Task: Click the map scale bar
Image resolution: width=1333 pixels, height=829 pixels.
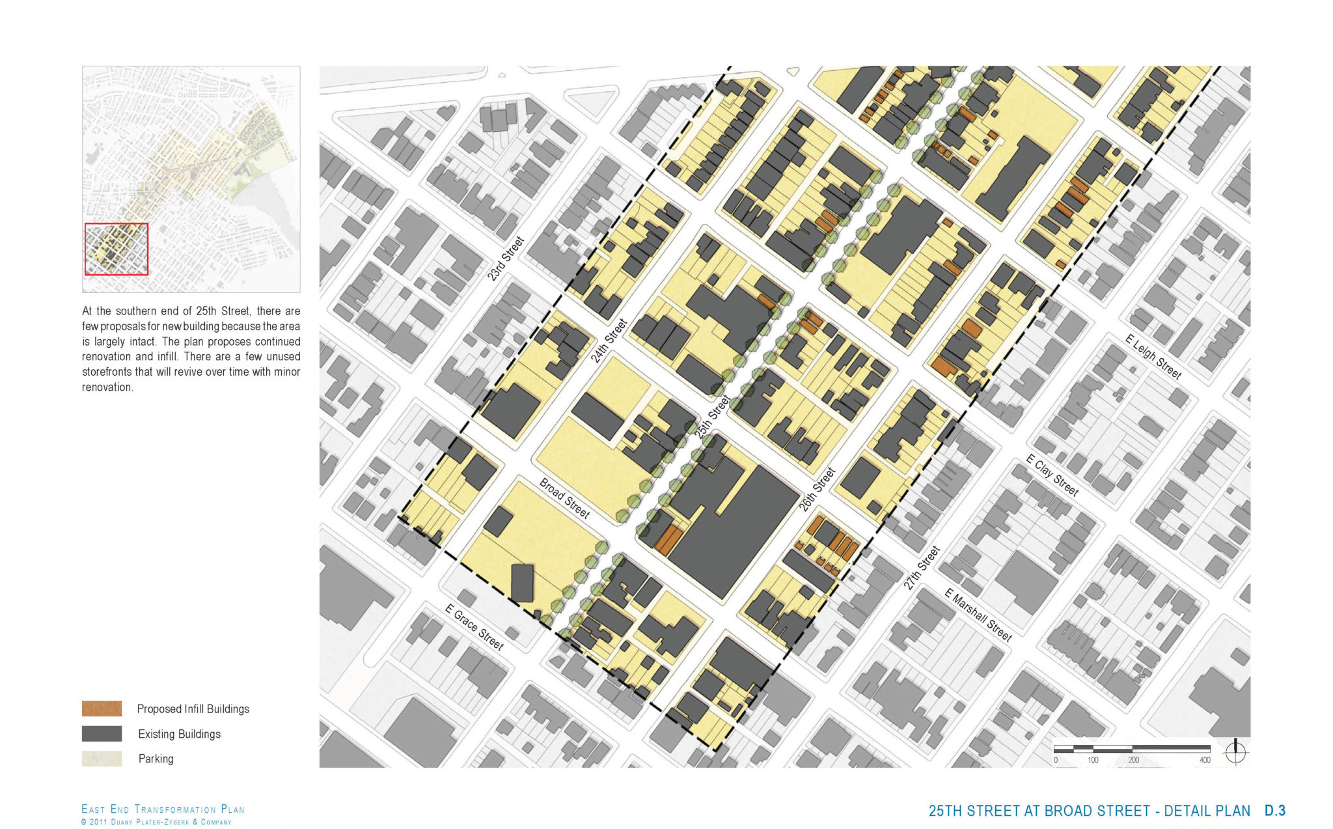Action: [1131, 749]
